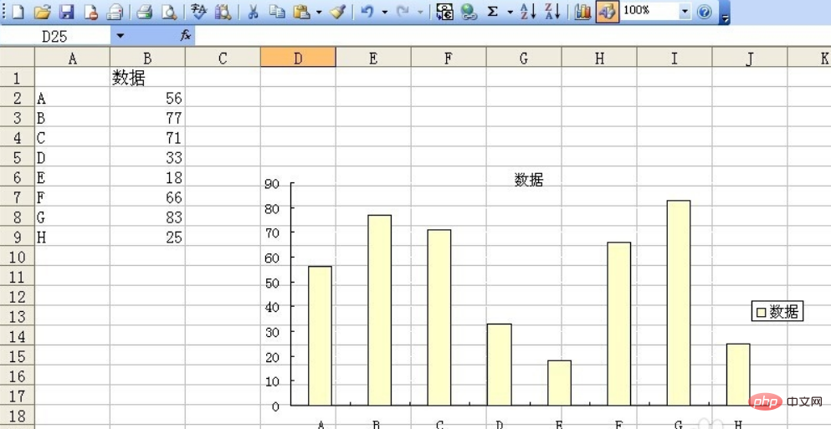Click the Cut scissors icon
This screenshot has width=831, height=429.
point(253,11)
